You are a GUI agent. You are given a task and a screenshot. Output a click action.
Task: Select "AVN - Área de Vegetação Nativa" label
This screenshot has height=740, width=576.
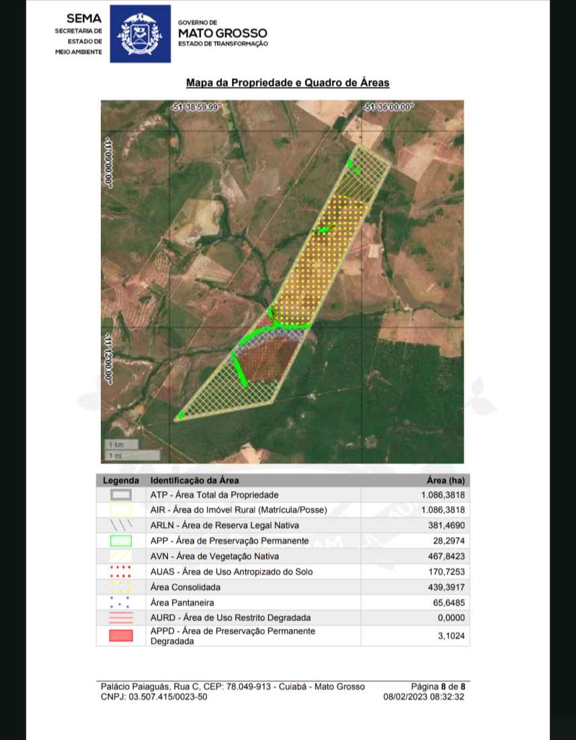[214, 556]
